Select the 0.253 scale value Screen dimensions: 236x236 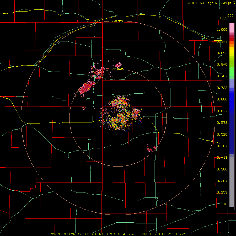(x=222, y=192)
